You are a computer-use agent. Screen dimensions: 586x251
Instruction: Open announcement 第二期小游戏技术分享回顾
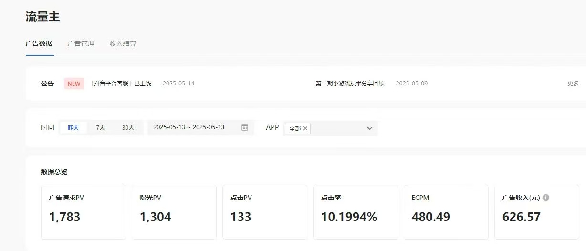point(350,84)
